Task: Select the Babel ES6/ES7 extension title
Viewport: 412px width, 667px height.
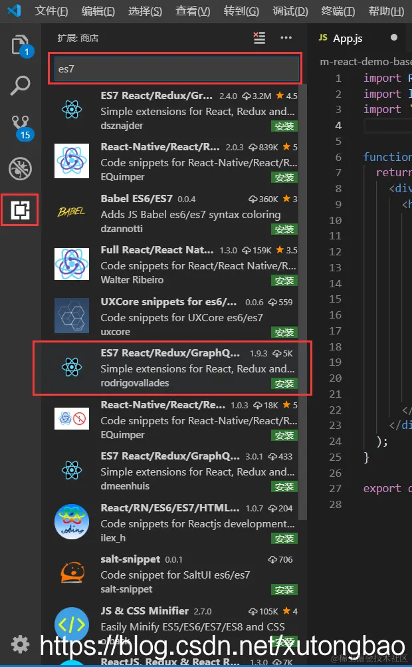Action: tap(136, 199)
